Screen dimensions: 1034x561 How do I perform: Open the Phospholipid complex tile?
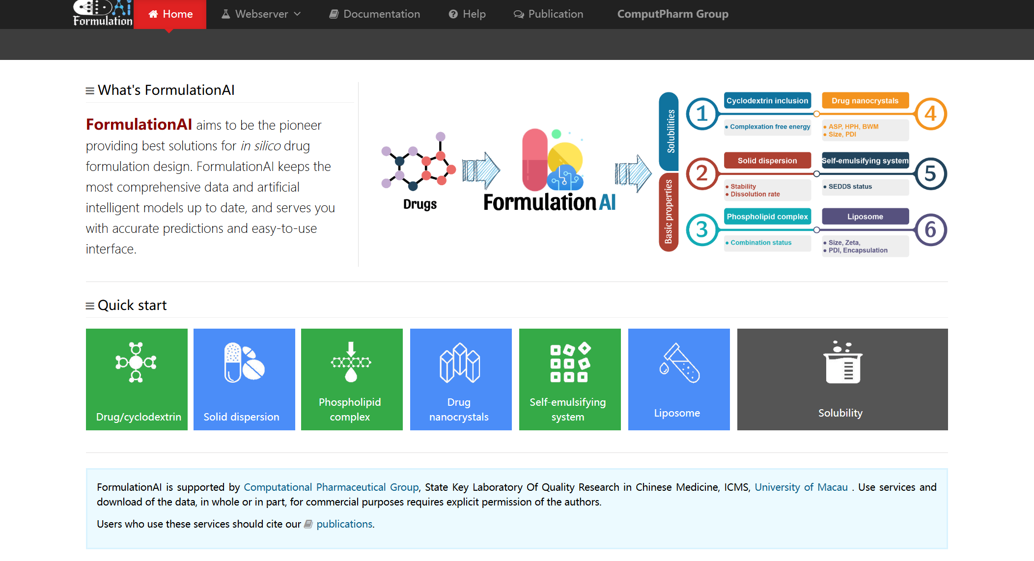[352, 379]
